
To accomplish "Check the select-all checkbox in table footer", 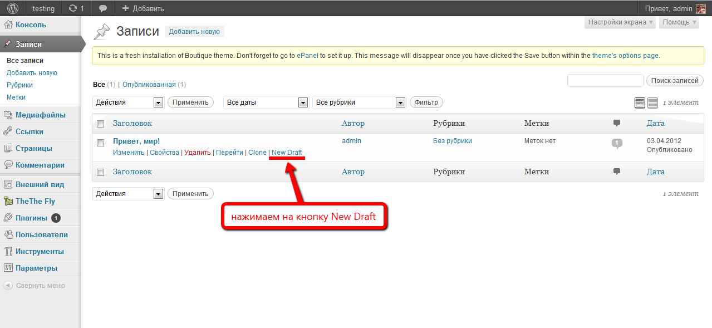I will pos(101,172).
